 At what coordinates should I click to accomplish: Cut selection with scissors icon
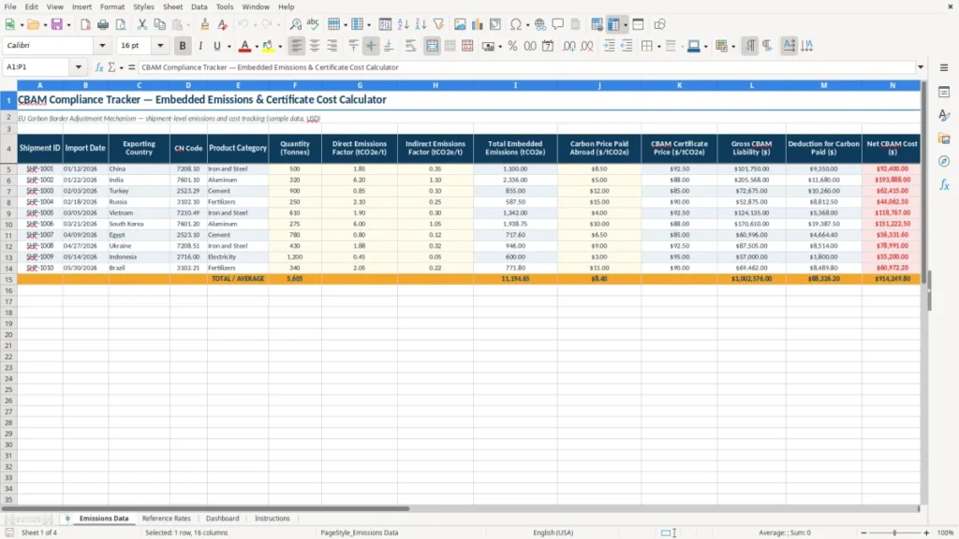tap(142, 24)
